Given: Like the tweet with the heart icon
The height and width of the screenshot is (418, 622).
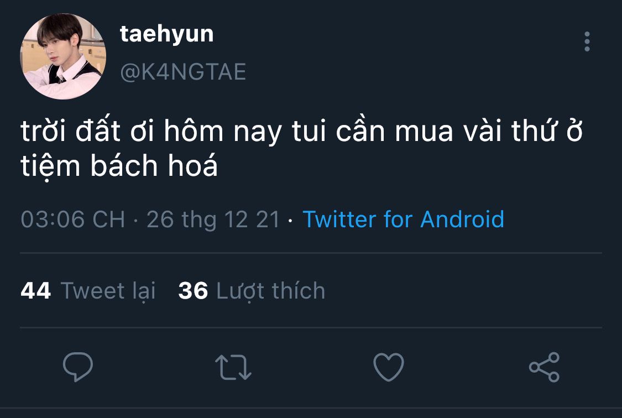Looking at the screenshot, I should pos(389,367).
